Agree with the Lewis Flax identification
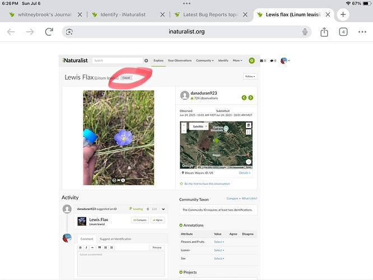 click(158, 220)
